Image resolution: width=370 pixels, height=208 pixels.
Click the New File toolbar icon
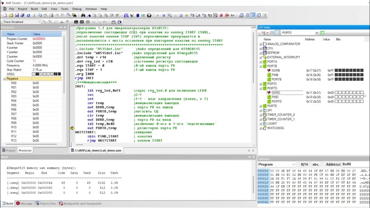5,15
